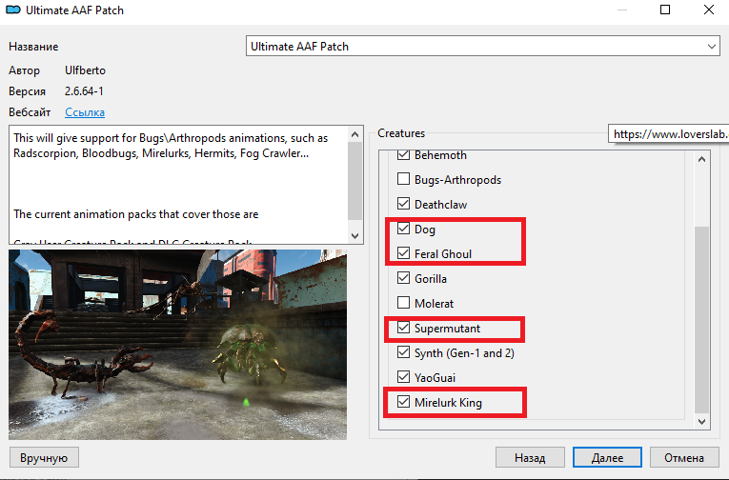Uncheck the YaoGuai checkbox
Screen dimensions: 729x480
pyautogui.click(x=403, y=378)
